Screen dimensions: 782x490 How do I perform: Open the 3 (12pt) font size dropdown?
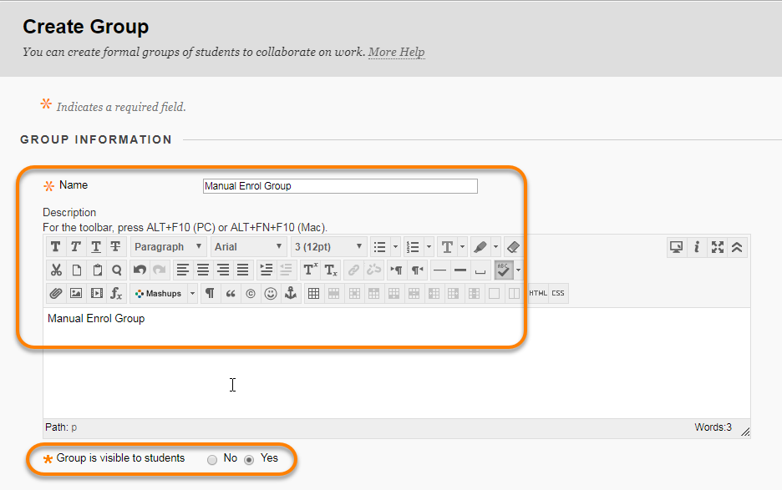[x=328, y=247]
